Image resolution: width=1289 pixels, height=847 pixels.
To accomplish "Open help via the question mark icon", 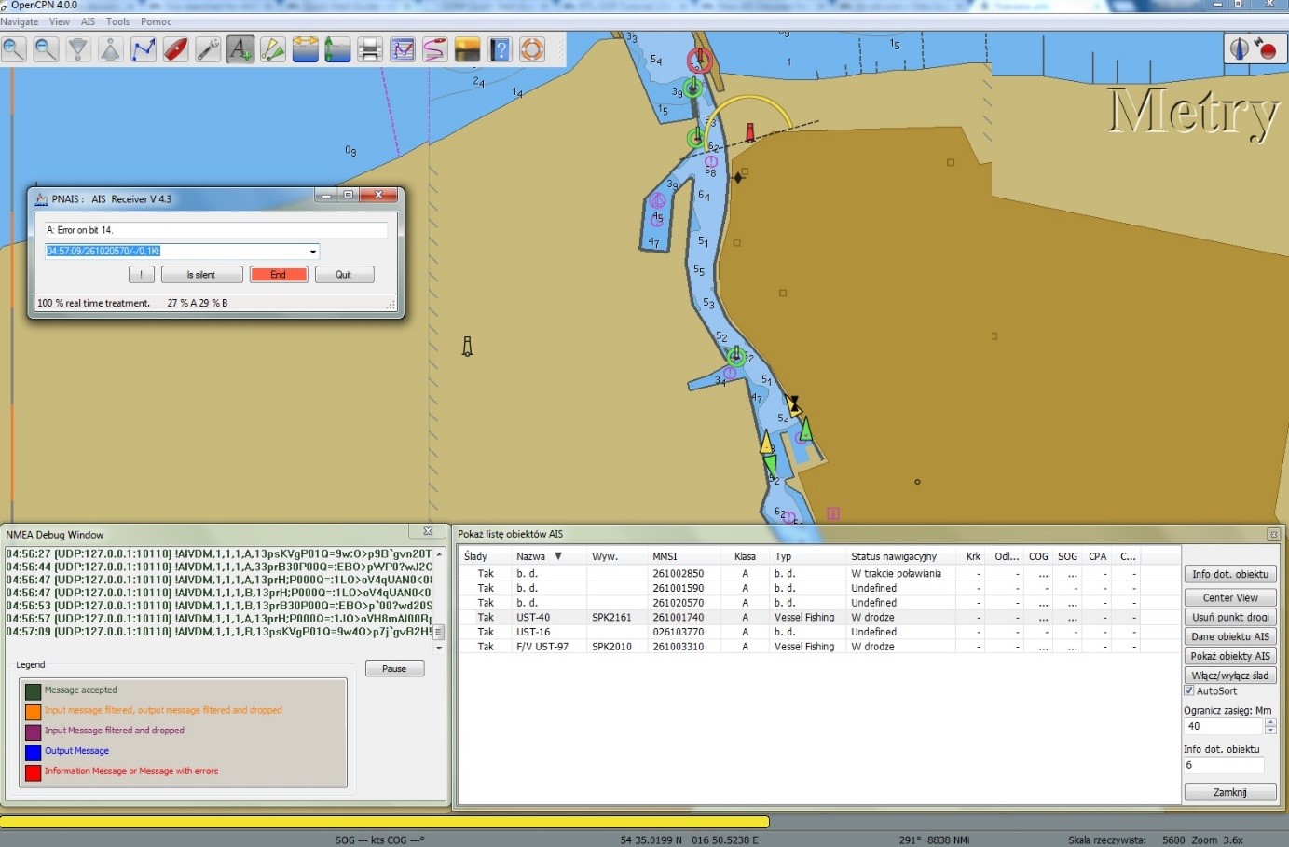I will coord(500,49).
